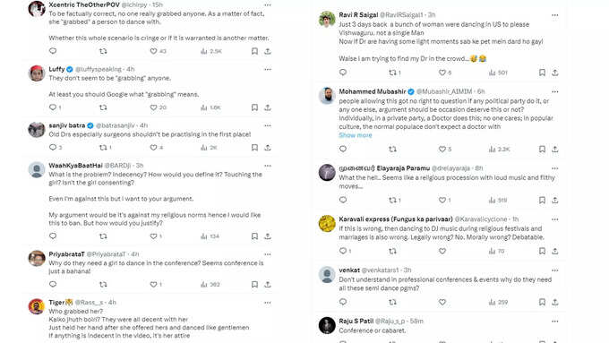Like venkat's tweet about conferences
Screen dimensions: 609x343
coord(442,302)
